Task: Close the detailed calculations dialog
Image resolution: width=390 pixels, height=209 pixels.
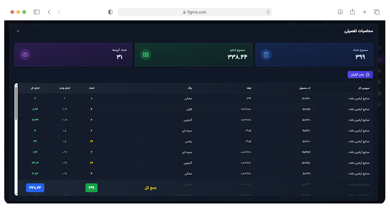Action: coord(18,31)
